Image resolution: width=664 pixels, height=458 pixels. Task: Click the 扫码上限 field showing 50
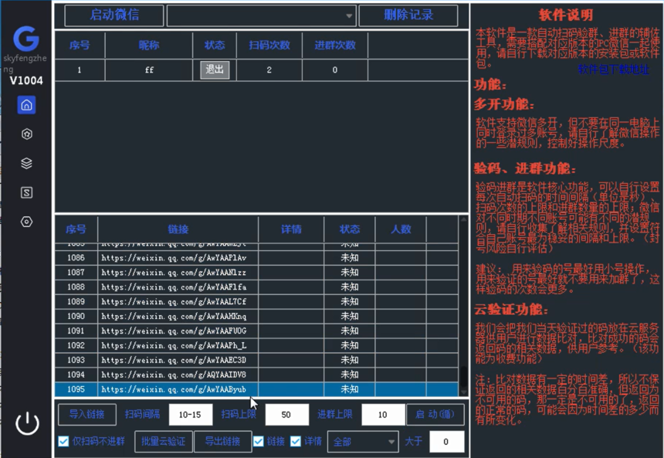point(286,415)
